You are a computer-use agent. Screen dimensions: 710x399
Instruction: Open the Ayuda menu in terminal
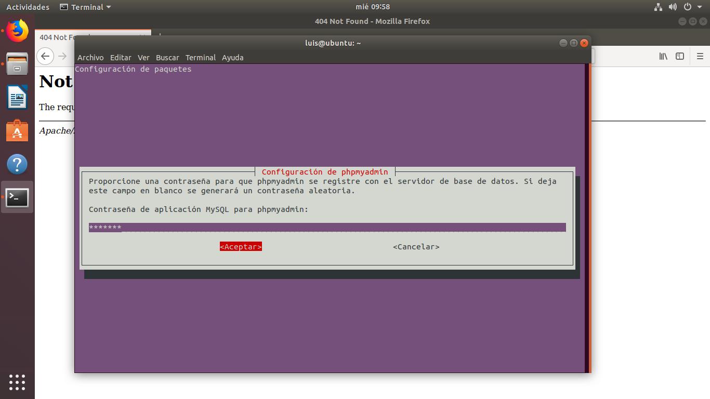[x=232, y=58]
